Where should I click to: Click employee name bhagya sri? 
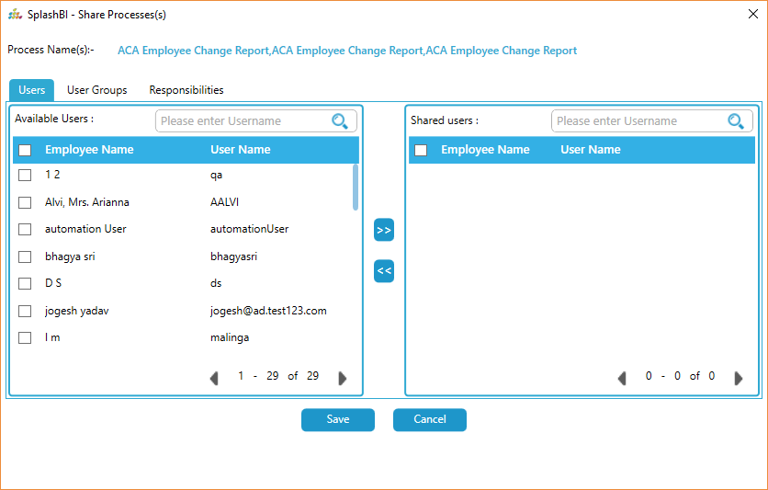pyautogui.click(x=70, y=256)
